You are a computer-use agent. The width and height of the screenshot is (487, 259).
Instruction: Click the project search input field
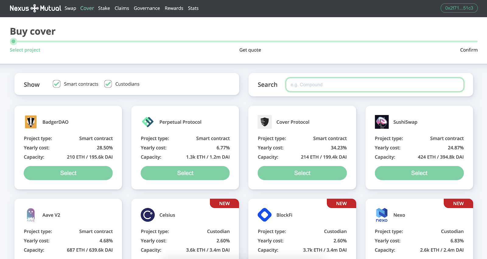[x=375, y=85]
